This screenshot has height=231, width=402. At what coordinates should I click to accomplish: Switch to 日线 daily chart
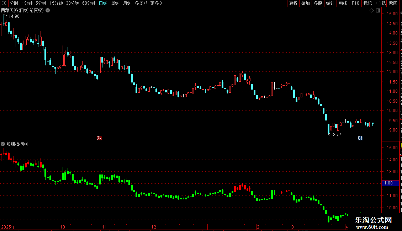[103, 3]
